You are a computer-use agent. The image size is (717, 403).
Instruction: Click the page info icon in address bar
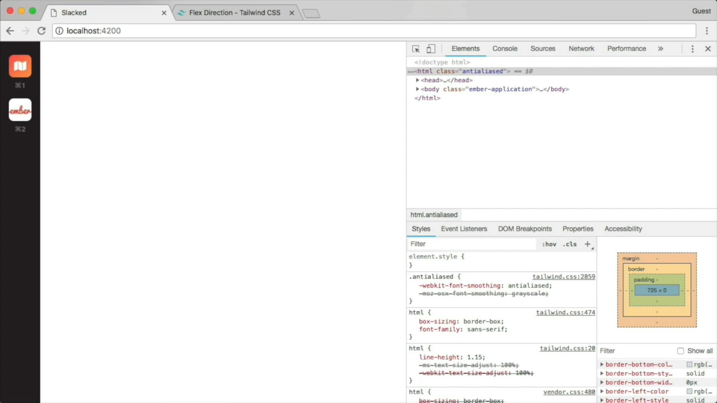(59, 31)
